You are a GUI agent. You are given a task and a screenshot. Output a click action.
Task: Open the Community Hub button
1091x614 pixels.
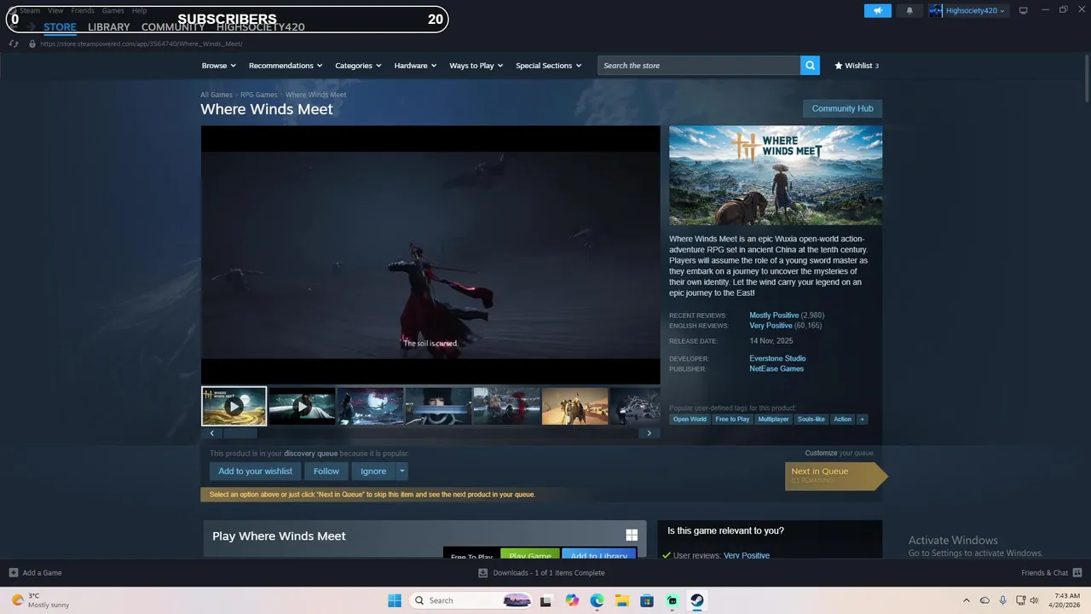pyautogui.click(x=842, y=108)
